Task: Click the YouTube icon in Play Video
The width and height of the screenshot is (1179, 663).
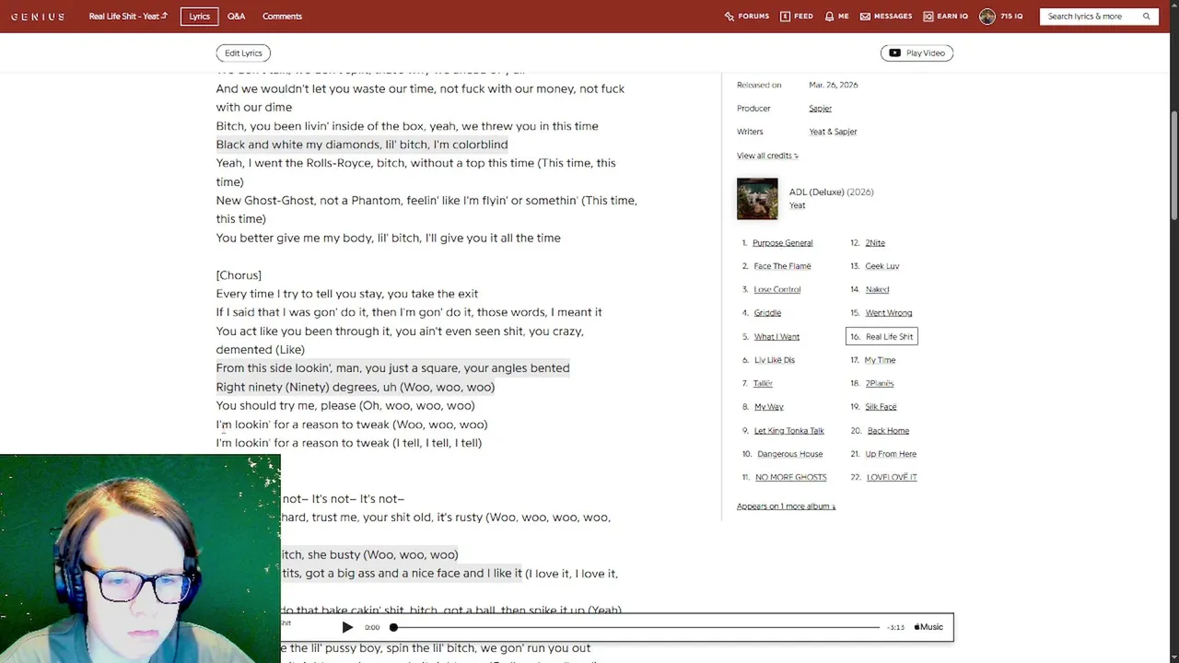Action: (894, 53)
